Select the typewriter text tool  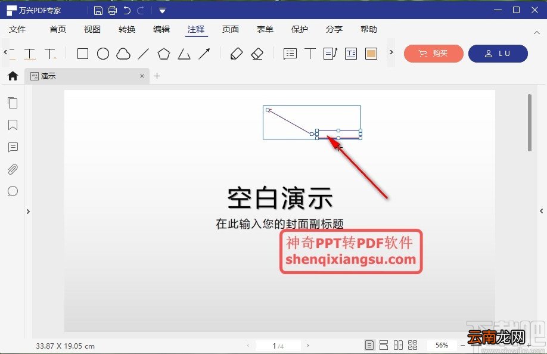pos(310,54)
